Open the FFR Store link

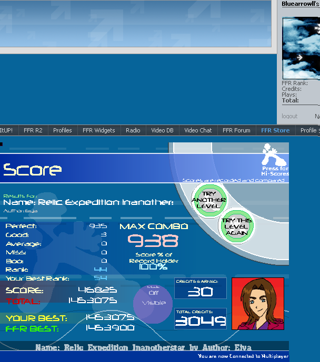pyautogui.click(x=275, y=130)
